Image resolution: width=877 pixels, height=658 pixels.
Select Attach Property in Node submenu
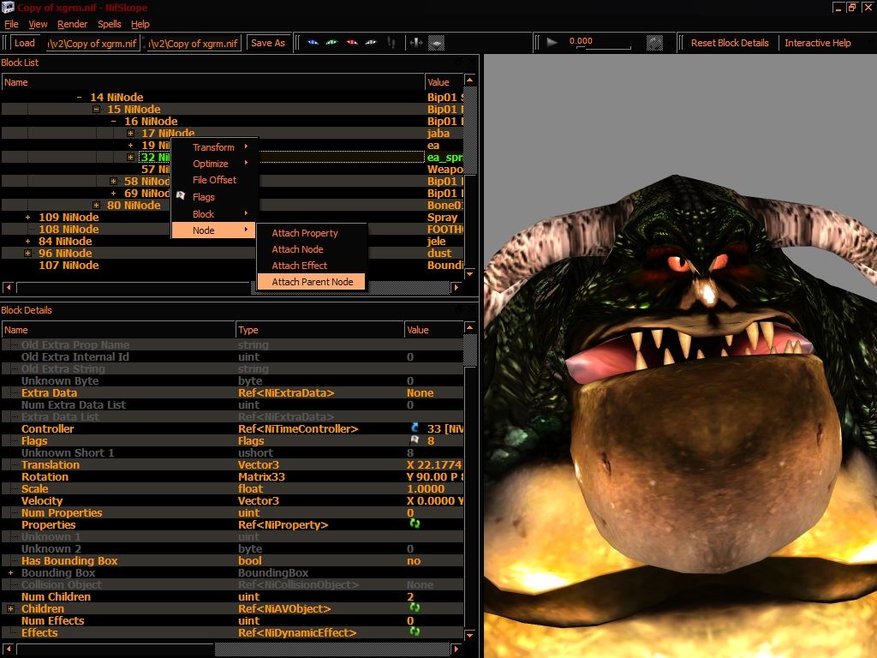pyautogui.click(x=312, y=233)
